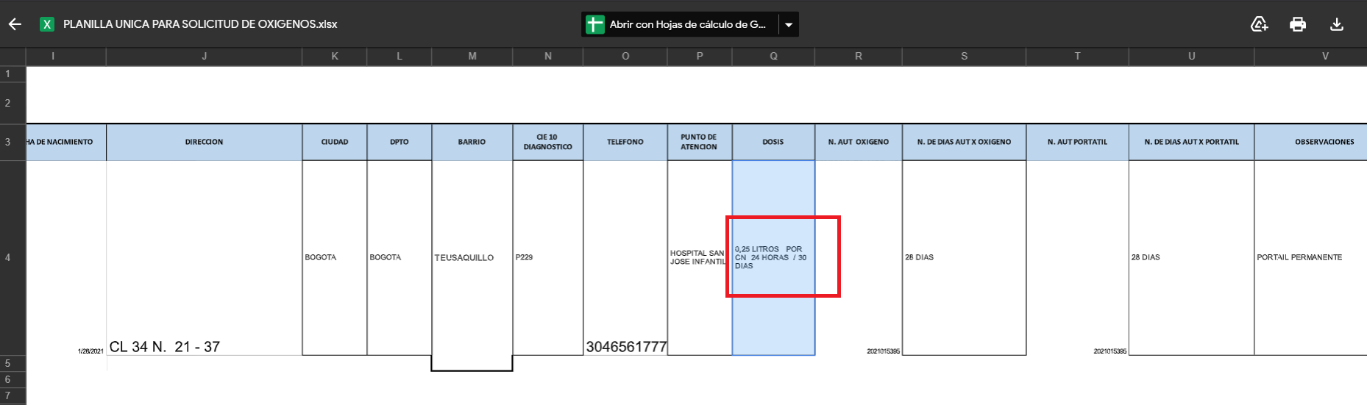This screenshot has width=1367, height=405.
Task: Click the DPTO header cell
Action: 400,142
